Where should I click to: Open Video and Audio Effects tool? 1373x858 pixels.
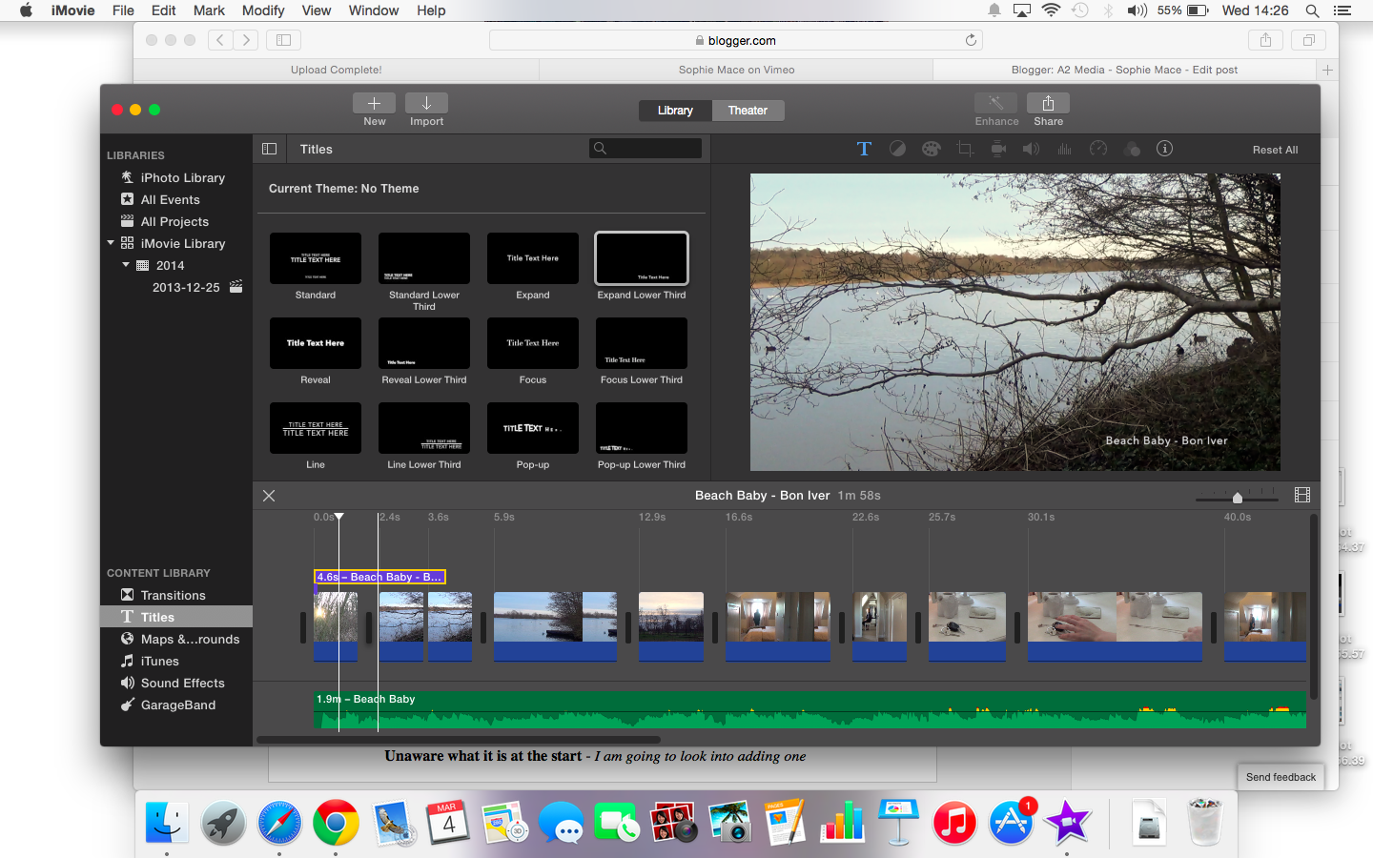(1132, 149)
